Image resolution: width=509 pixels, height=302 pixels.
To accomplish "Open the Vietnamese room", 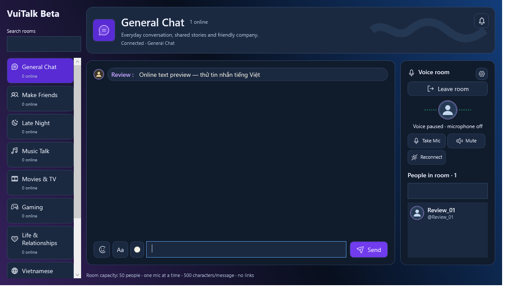I will click(x=40, y=271).
